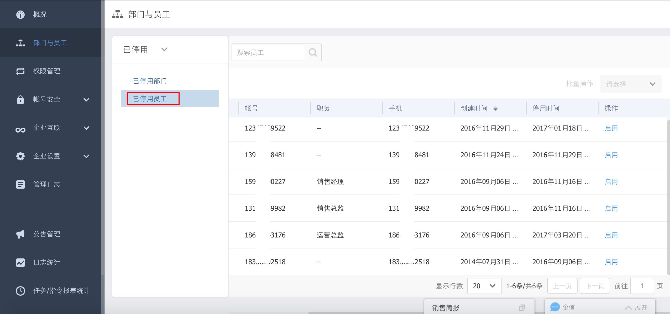Click 启用 for account ending 9522
This screenshot has height=314, width=670.
point(611,128)
